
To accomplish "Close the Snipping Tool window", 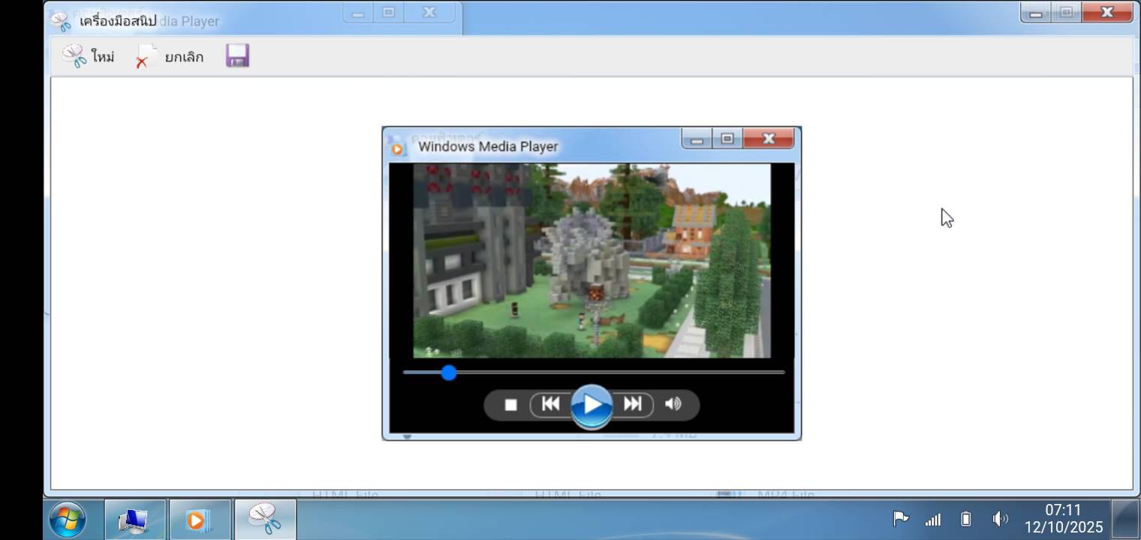I will click(1106, 12).
